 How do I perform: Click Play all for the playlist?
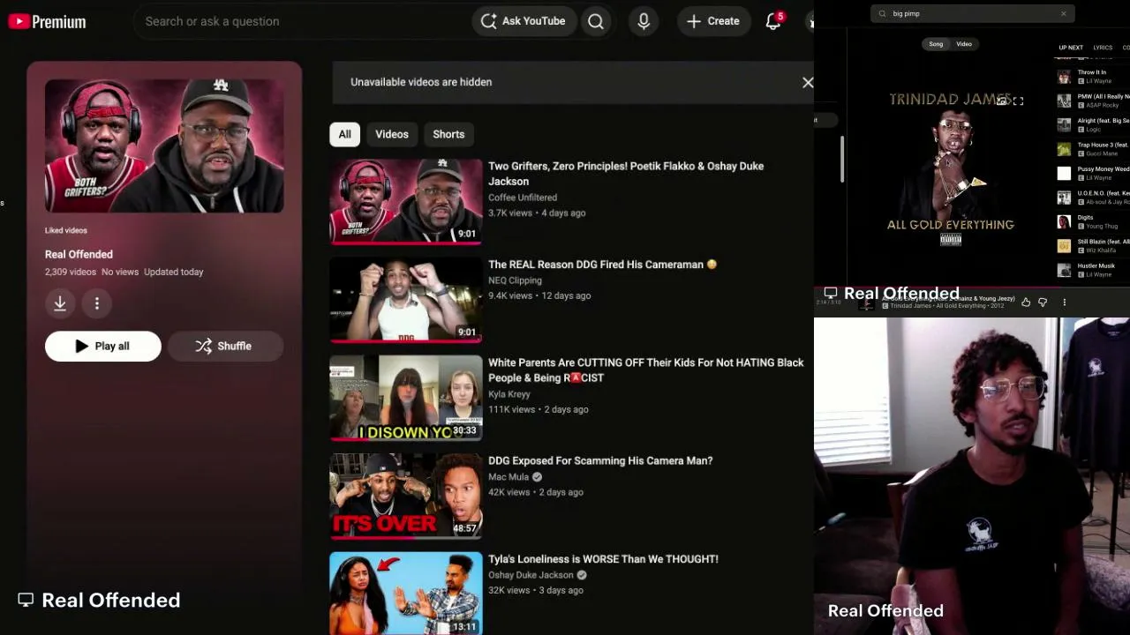click(103, 346)
